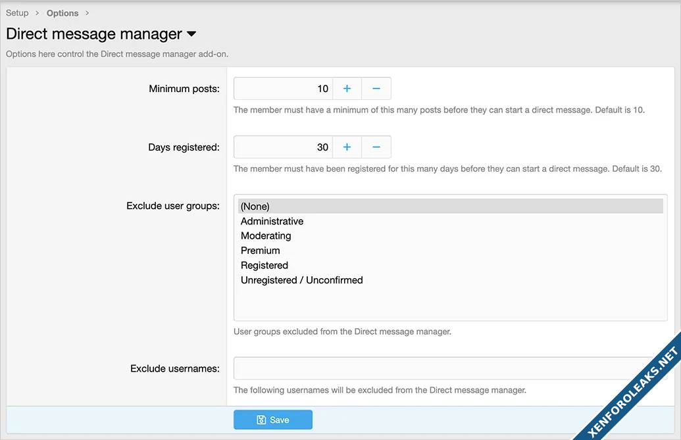This screenshot has width=681, height=440.
Task: Focus the Days registered number field
Action: click(283, 147)
